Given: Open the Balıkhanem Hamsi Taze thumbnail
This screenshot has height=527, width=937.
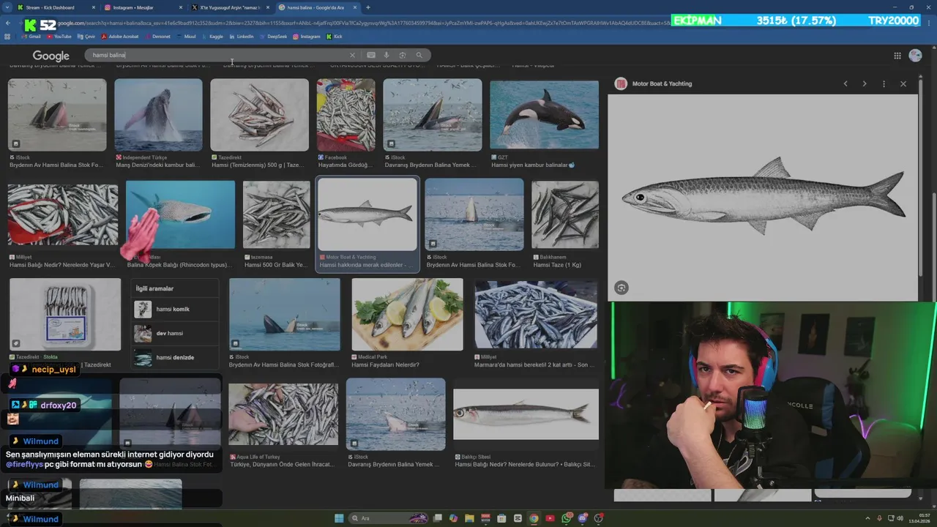Looking at the screenshot, I should 565,214.
